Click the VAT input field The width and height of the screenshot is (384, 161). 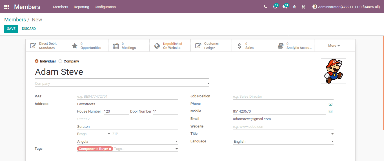tap(127, 97)
